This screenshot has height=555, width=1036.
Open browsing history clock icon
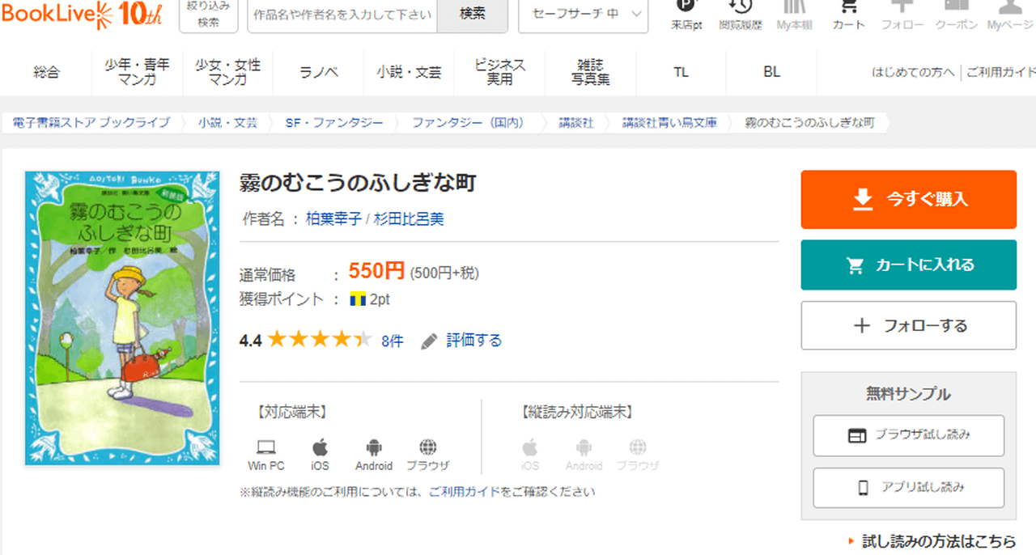pyautogui.click(x=740, y=8)
